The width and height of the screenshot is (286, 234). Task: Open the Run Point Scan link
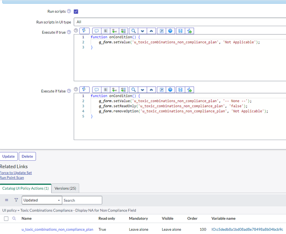[x=12, y=178]
